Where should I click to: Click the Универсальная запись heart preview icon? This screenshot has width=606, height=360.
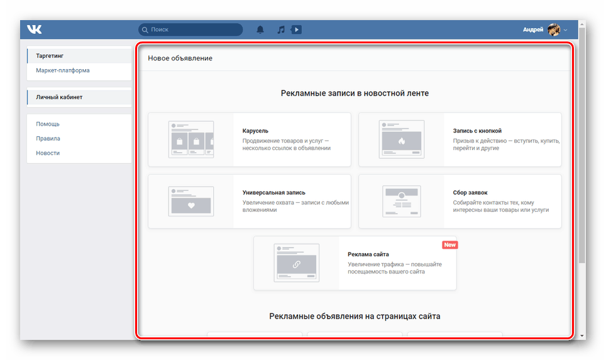tap(191, 201)
